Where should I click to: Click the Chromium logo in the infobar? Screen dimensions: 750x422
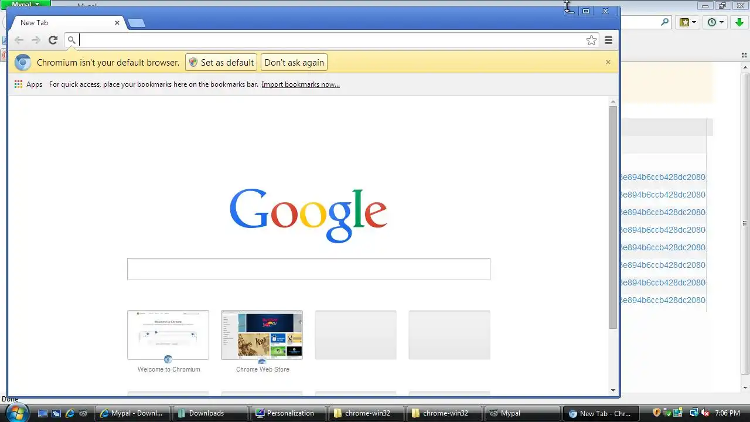coord(23,62)
